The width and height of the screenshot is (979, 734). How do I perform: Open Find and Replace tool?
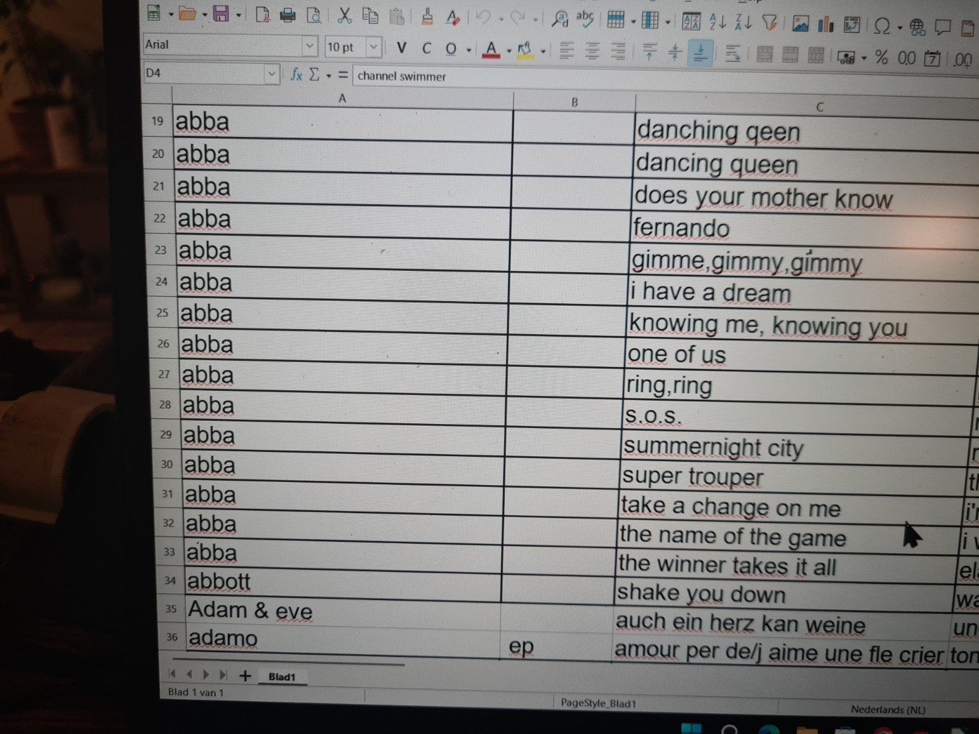click(x=559, y=19)
